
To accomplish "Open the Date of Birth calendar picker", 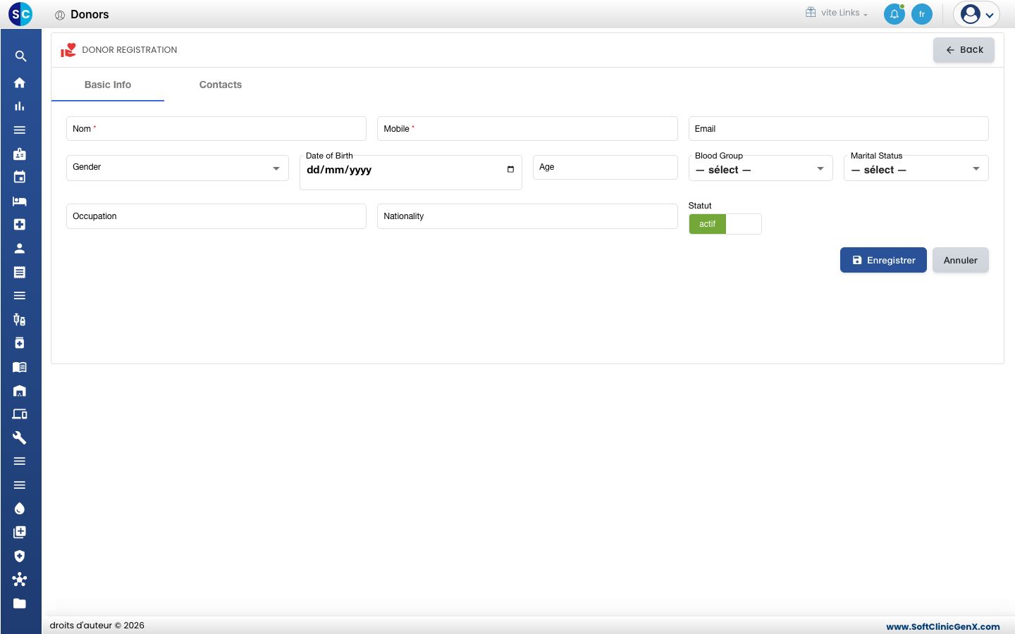I will [x=510, y=169].
